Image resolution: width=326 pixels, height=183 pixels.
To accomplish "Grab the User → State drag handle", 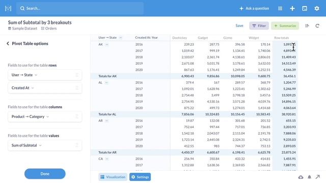I will (x=77, y=75).
